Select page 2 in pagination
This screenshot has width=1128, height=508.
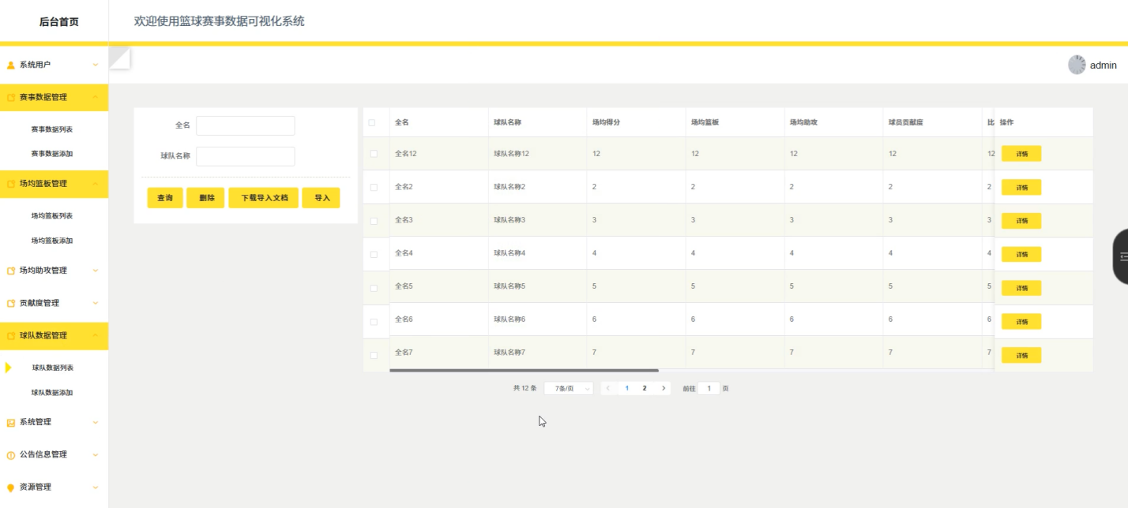645,388
